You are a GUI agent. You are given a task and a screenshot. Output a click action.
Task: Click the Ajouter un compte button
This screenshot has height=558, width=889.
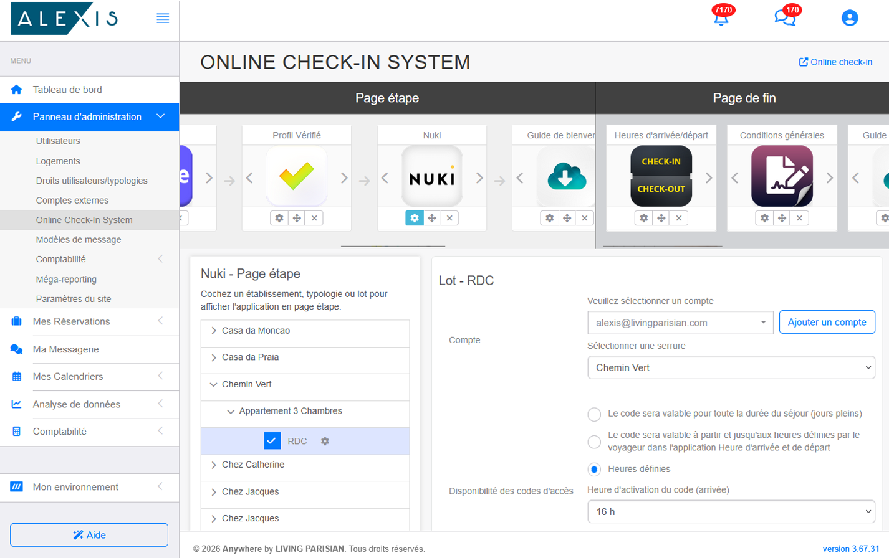pyautogui.click(x=827, y=322)
